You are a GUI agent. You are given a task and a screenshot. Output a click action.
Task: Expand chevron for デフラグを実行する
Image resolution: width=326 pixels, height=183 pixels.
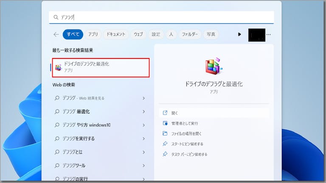coord(143,139)
